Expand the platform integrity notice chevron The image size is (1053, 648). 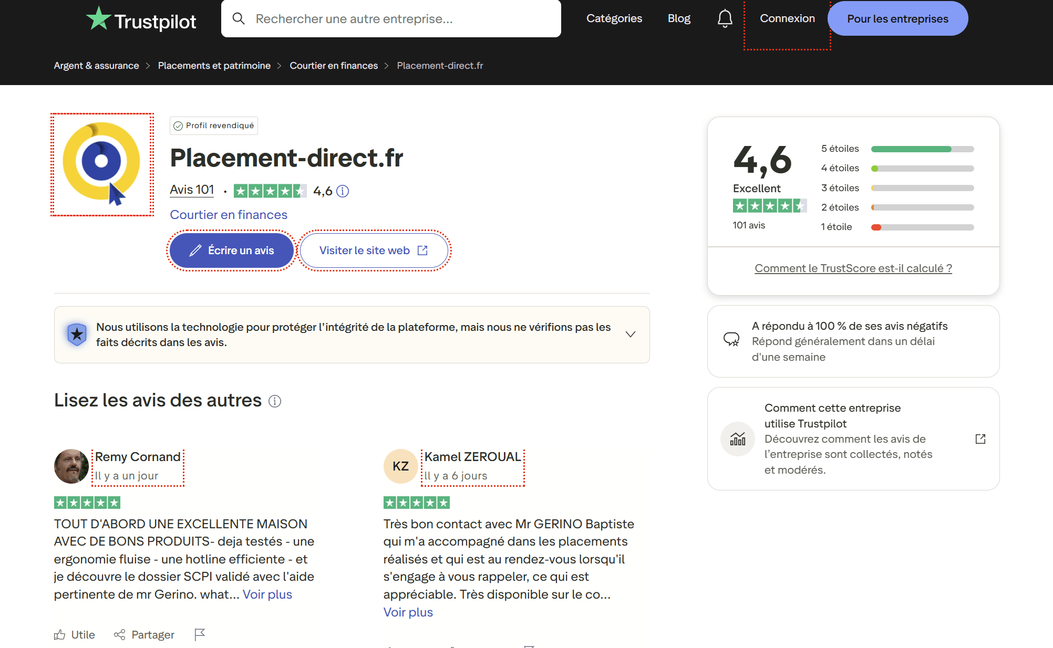pos(631,334)
